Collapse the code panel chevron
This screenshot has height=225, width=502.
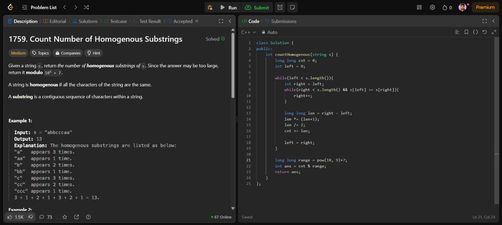pyautogui.click(x=493, y=21)
